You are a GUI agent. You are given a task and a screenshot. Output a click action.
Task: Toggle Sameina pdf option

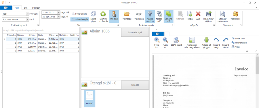[168, 17]
